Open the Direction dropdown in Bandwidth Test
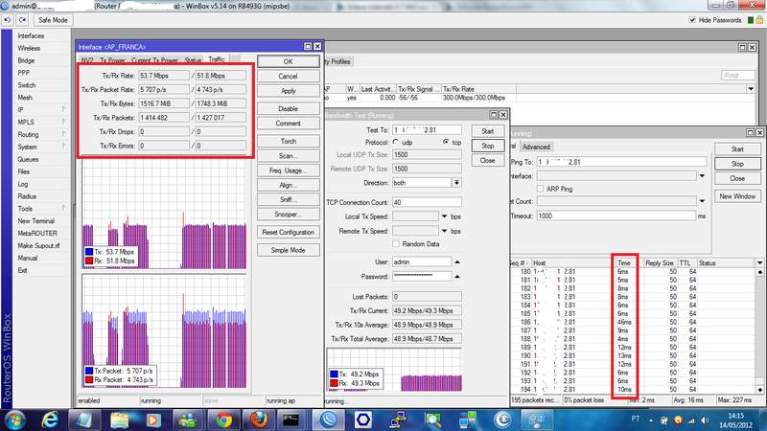The image size is (767, 431). point(457,181)
